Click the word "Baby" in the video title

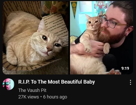click(x=89, y=82)
